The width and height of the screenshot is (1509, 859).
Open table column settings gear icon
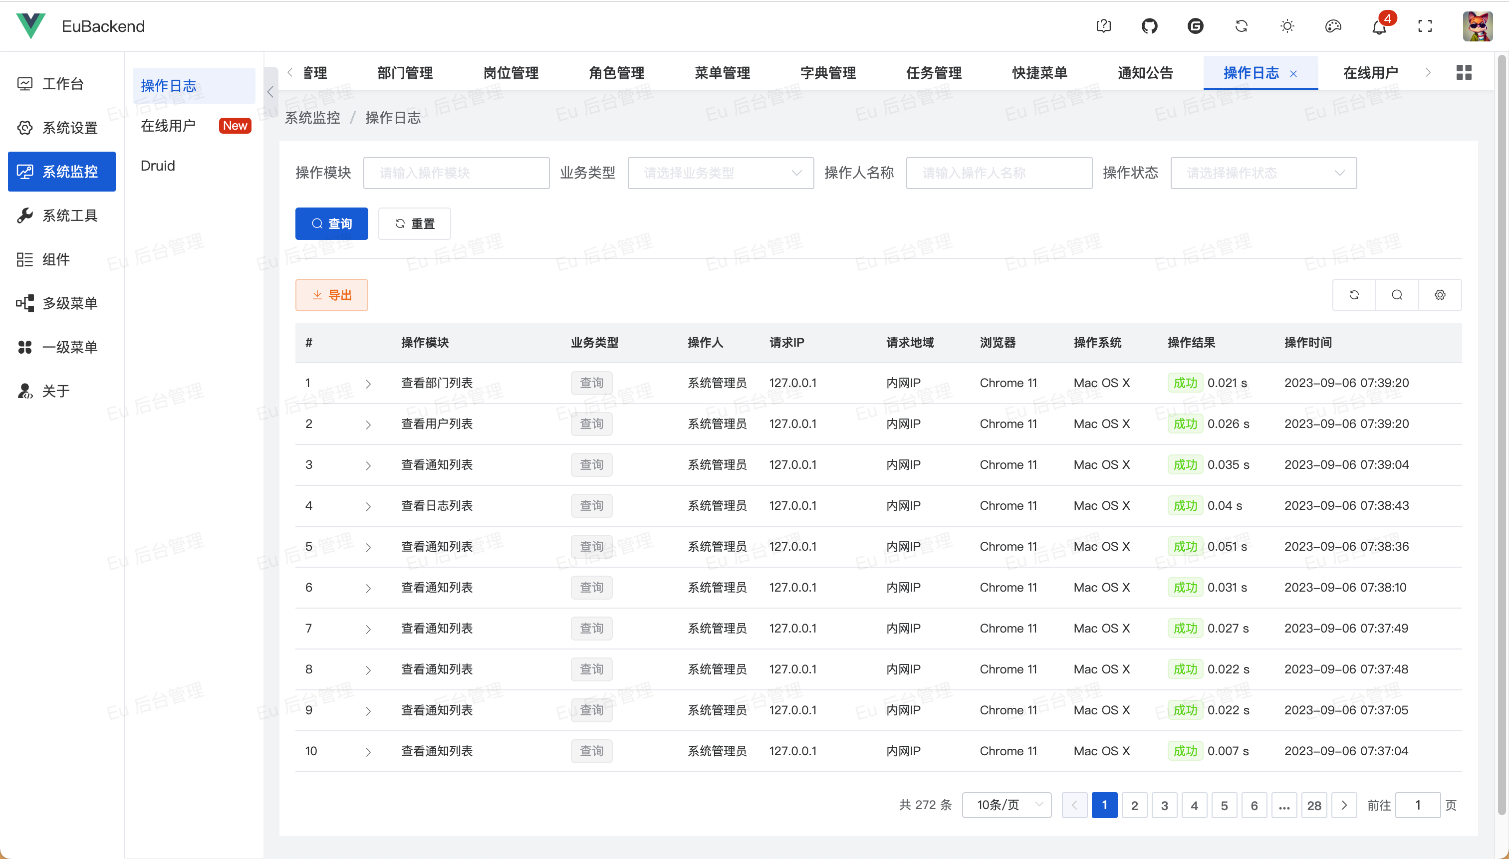click(x=1440, y=295)
